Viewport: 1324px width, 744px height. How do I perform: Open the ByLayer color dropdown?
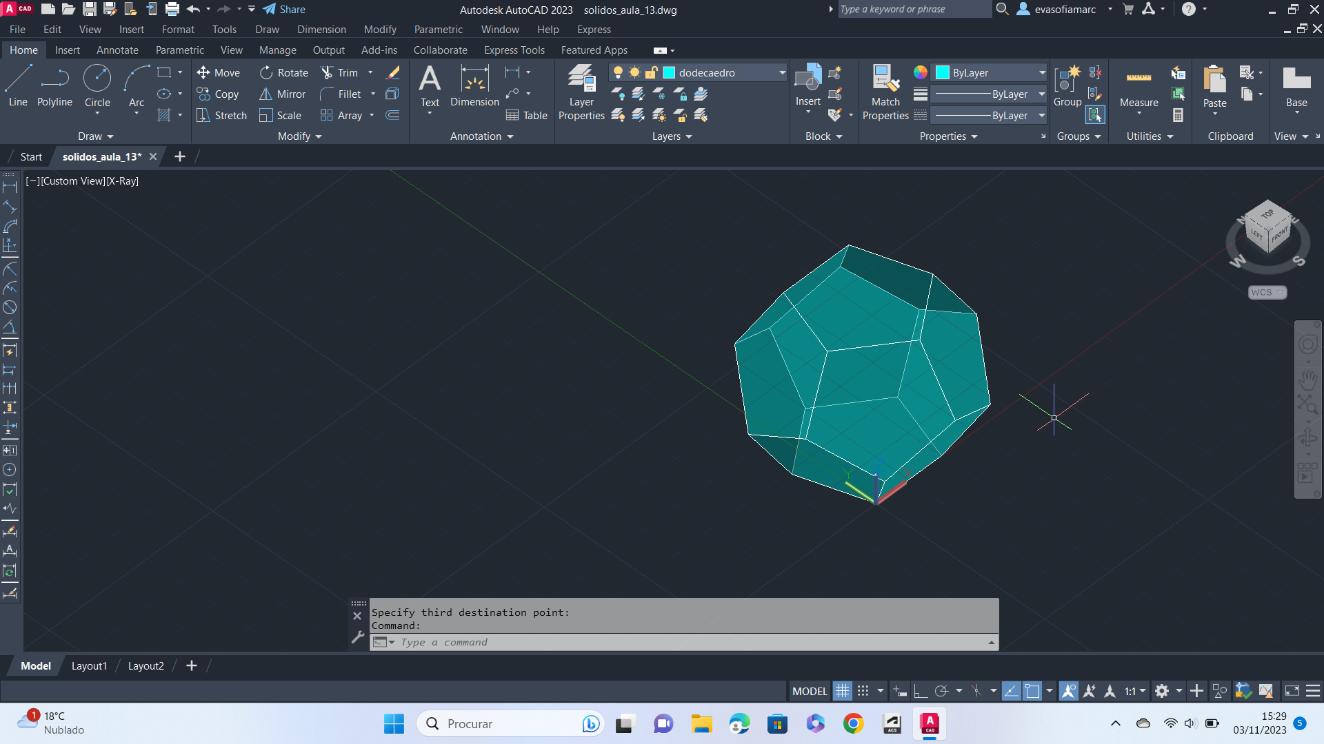1042,72
